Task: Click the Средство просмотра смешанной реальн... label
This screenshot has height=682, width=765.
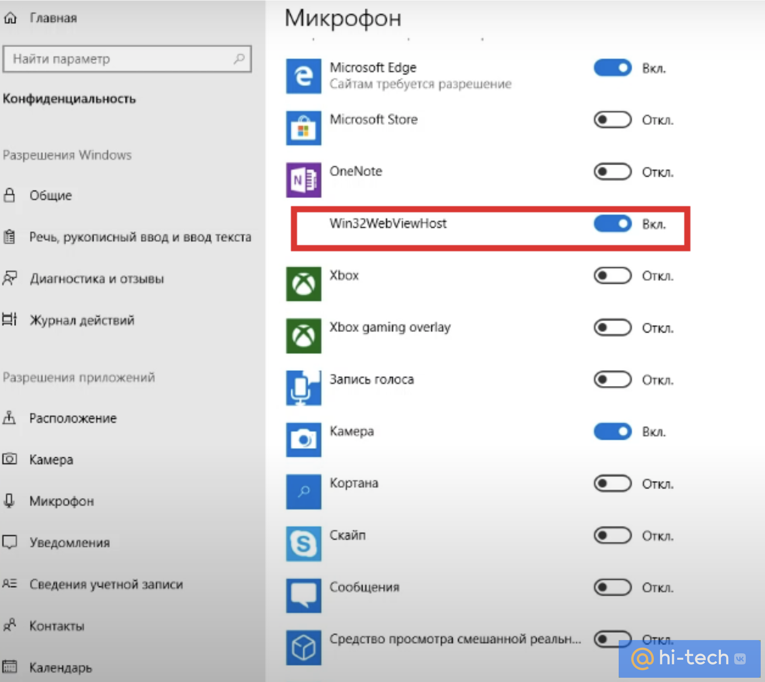Action: click(455, 639)
